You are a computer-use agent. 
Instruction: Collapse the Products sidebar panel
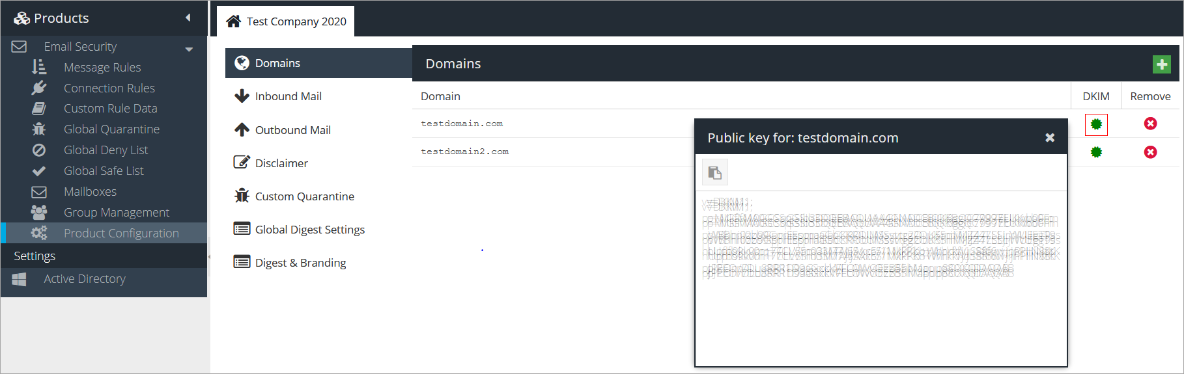click(188, 18)
